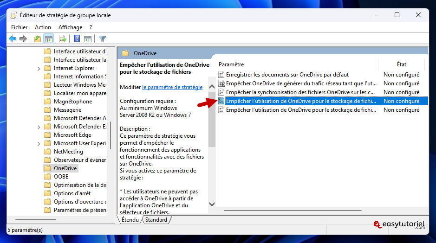Click the Messagerie folder icon

coord(48,110)
